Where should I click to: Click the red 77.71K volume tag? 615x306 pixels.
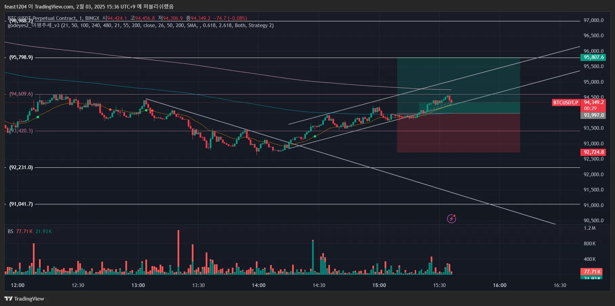tap(592, 272)
